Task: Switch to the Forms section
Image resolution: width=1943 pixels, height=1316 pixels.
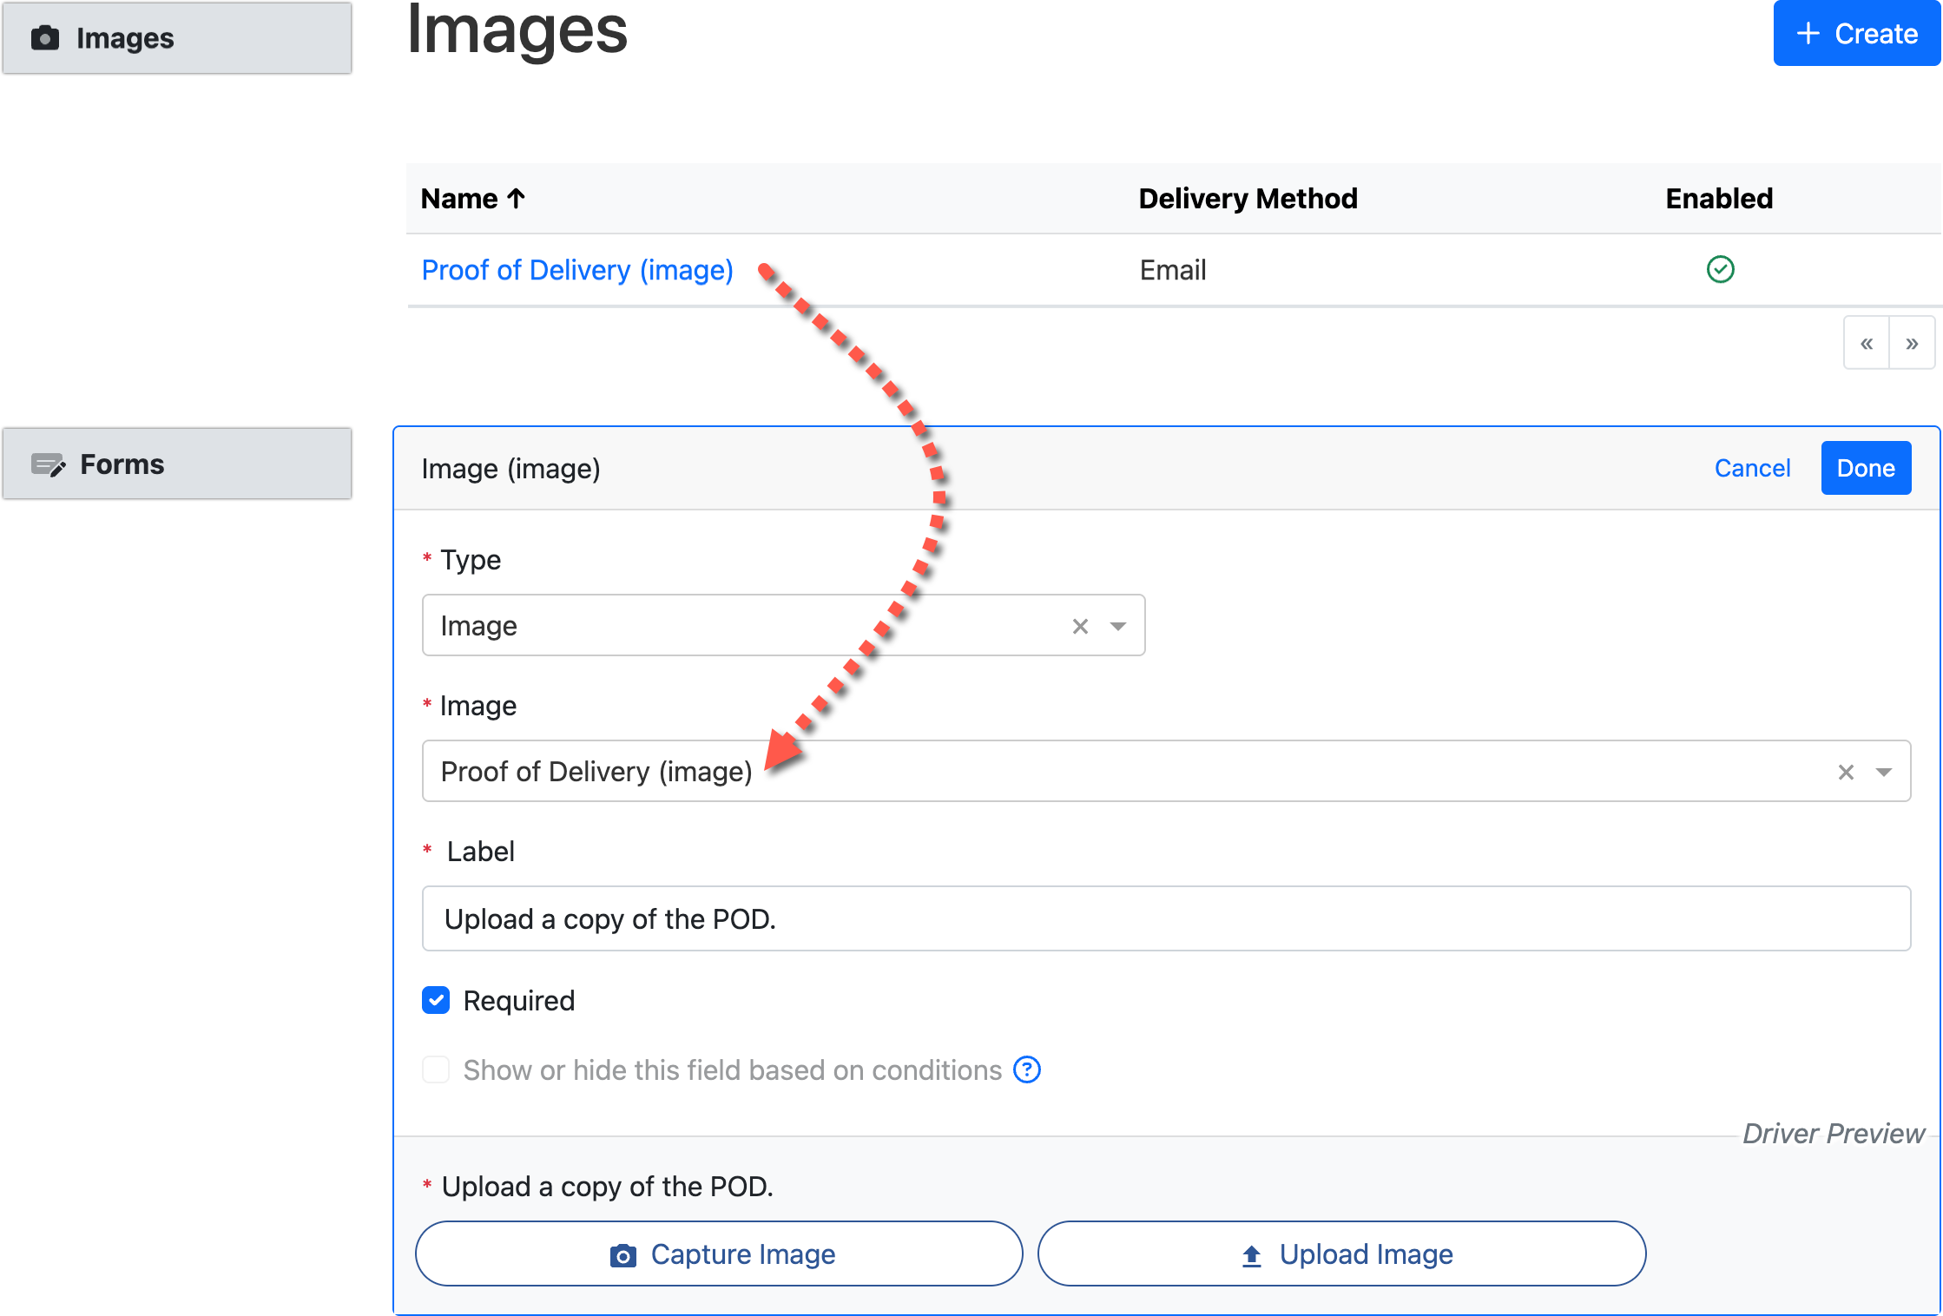Action: coord(122,464)
